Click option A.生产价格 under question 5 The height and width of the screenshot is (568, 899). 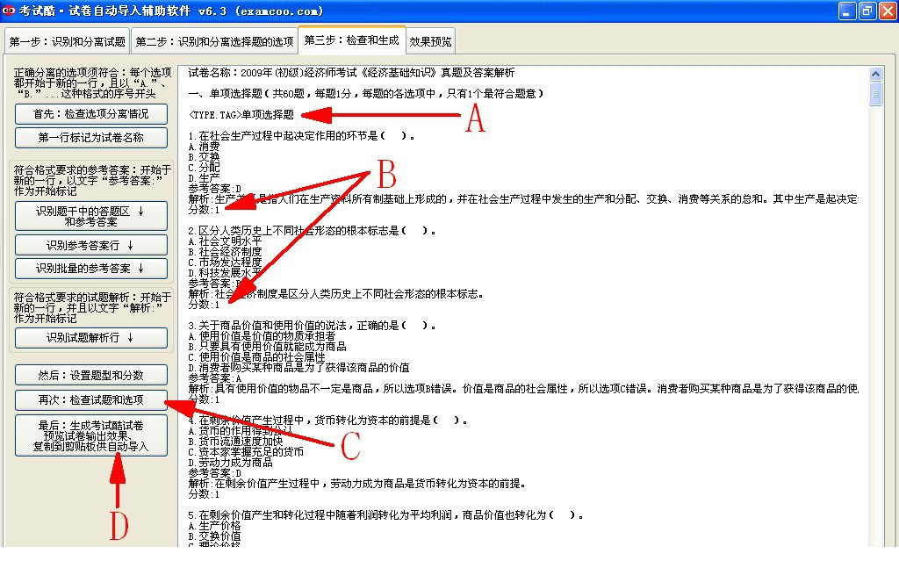click(x=214, y=526)
